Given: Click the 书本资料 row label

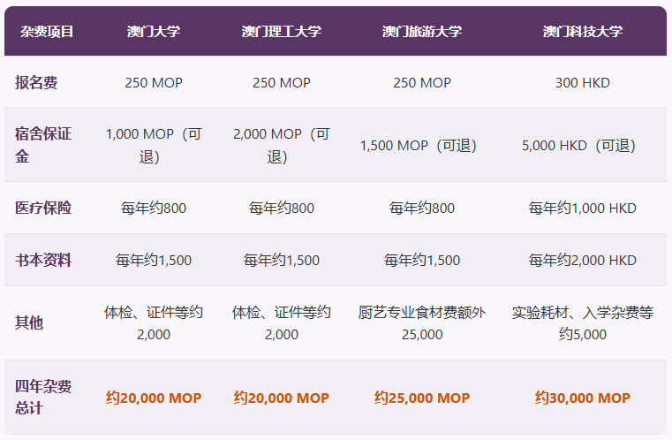Looking at the screenshot, I should coord(43,261).
